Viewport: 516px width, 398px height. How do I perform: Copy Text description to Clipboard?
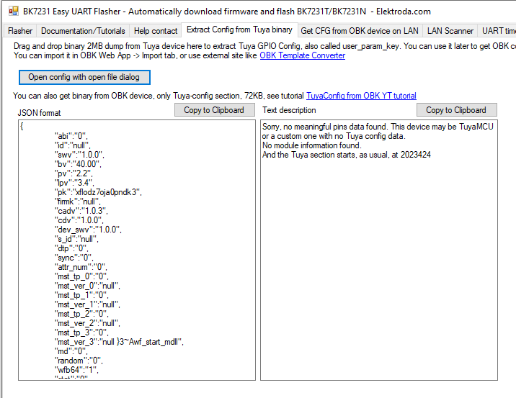[x=457, y=110]
